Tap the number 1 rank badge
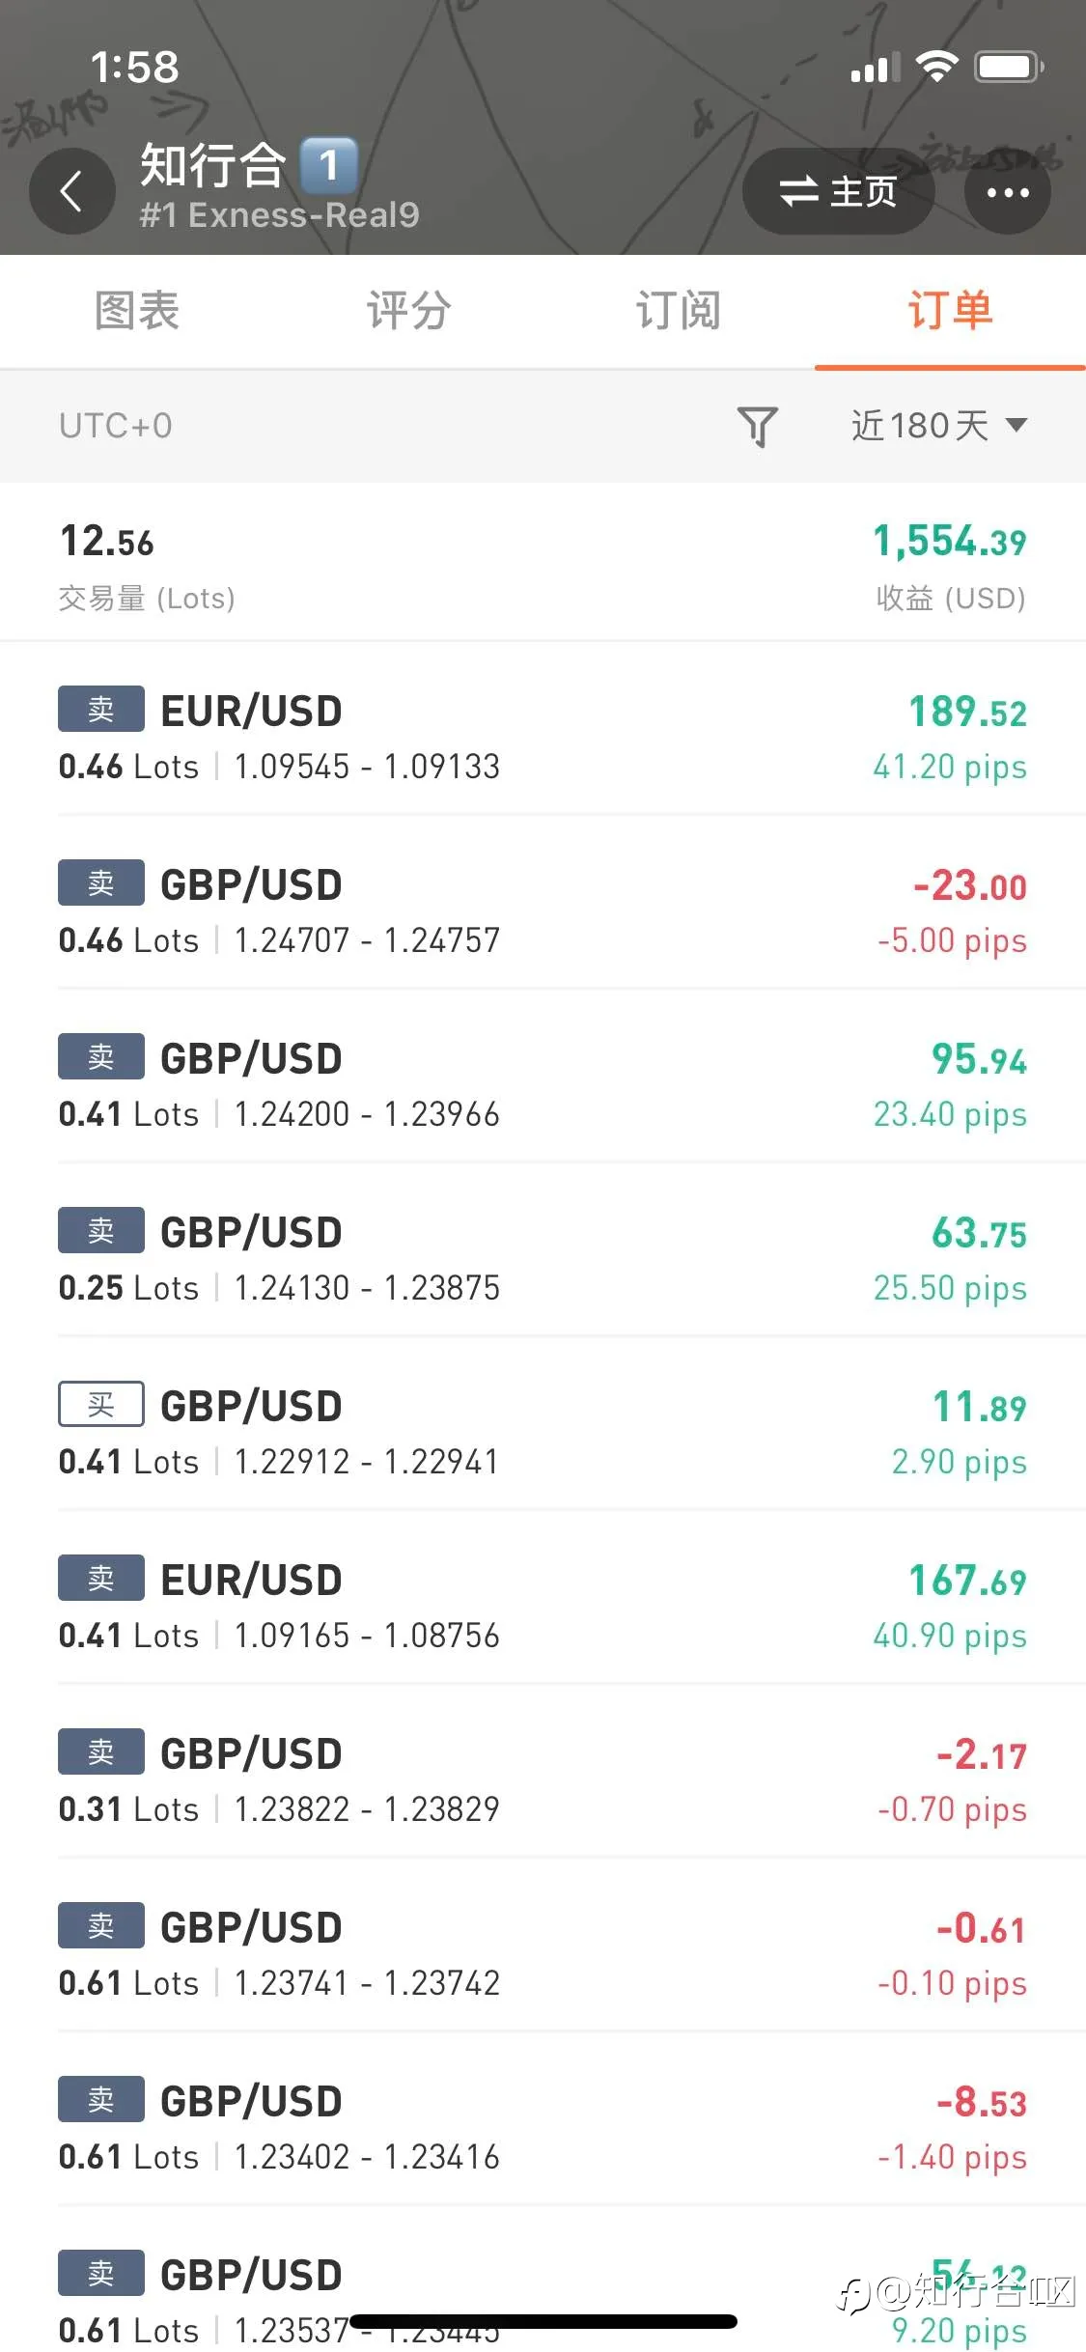 329,165
